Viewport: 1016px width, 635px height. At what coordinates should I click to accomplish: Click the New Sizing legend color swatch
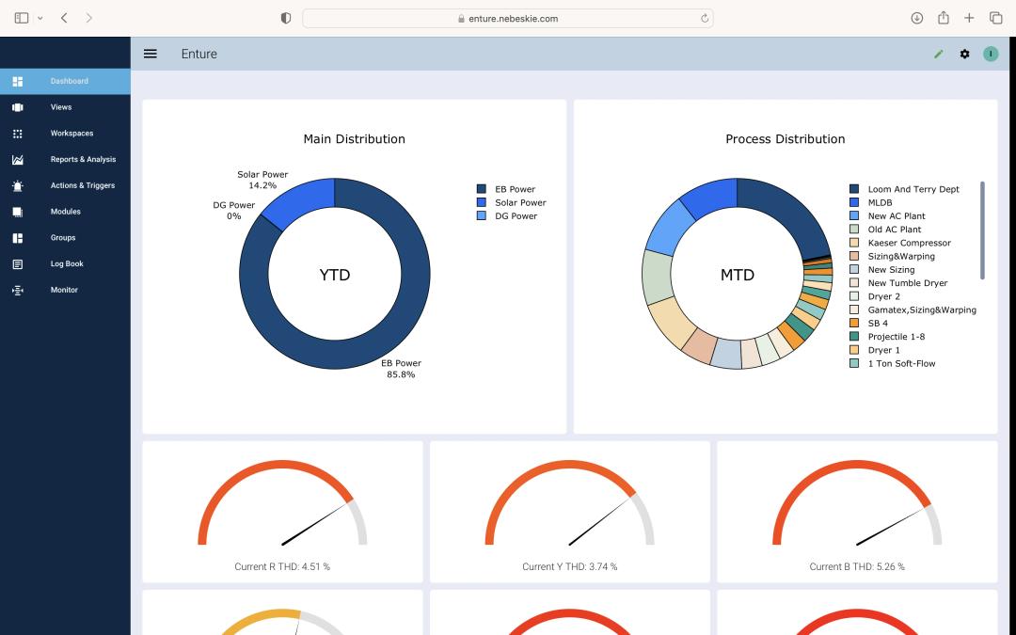click(854, 270)
